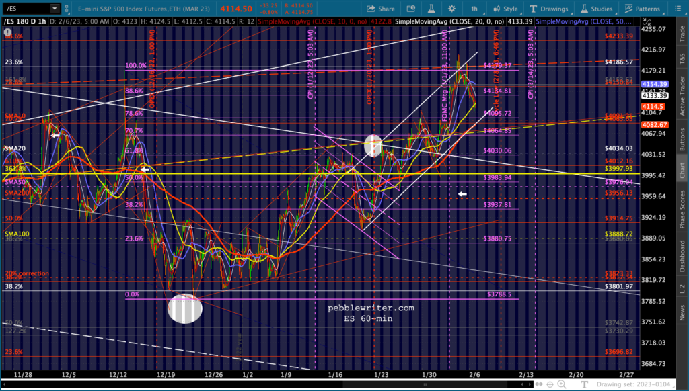Open the Drawing set: 2023-0104 selector
Viewport: 689px width, 391px height.
point(632,384)
